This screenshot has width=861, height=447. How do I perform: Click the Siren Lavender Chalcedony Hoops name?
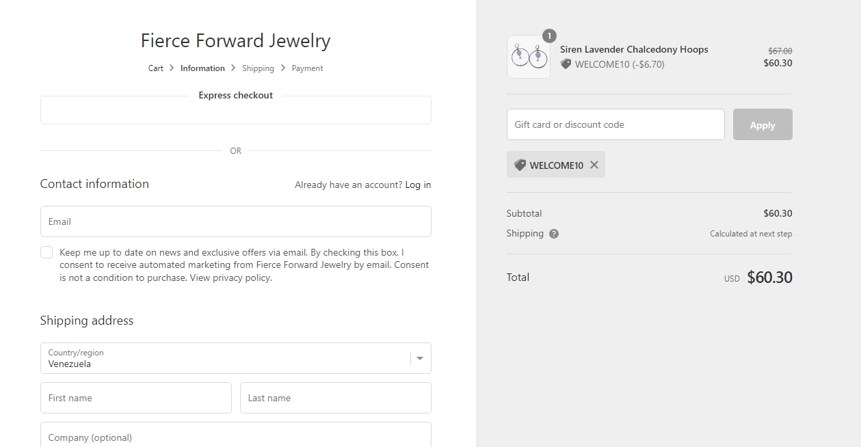(634, 49)
